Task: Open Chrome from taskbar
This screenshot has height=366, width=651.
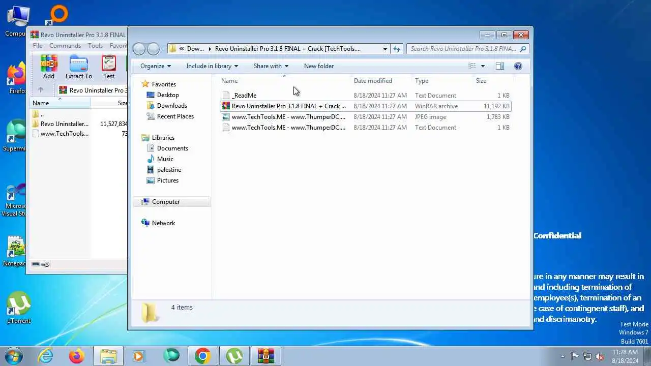Action: point(202,356)
